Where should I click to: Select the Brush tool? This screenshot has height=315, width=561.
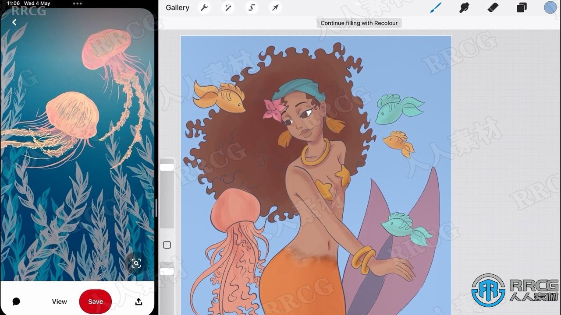tap(436, 7)
